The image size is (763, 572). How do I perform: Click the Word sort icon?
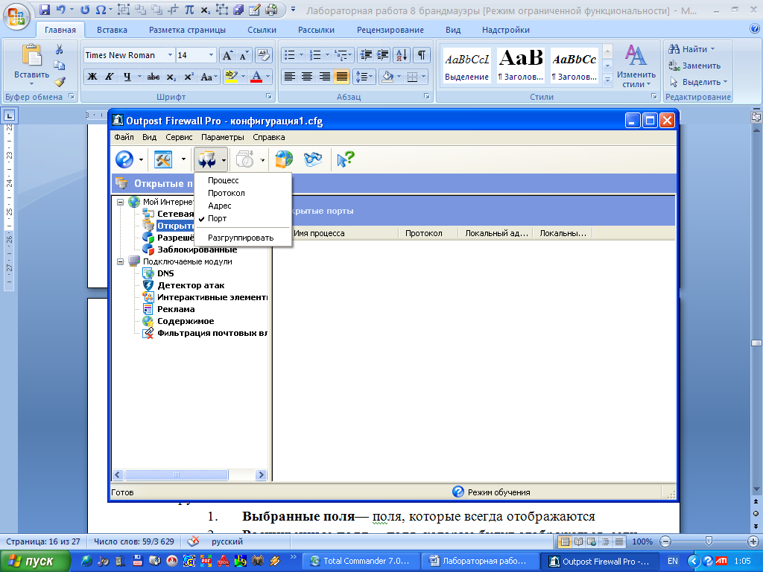pos(402,55)
